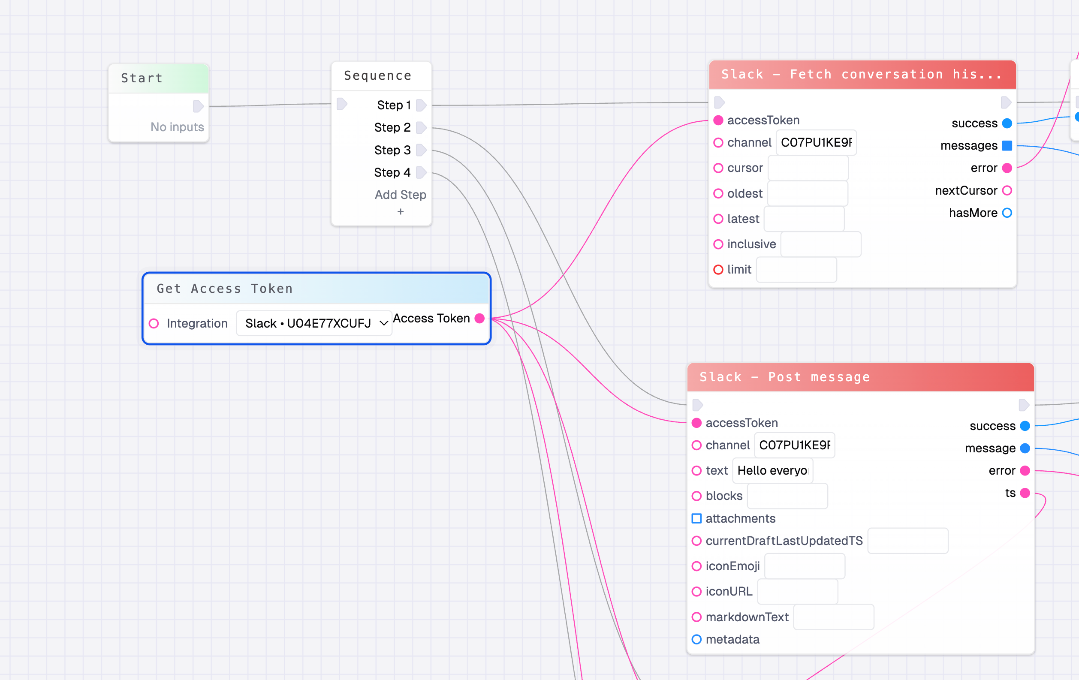This screenshot has height=680, width=1079.
Task: Click the message output port
Action: 1025,448
